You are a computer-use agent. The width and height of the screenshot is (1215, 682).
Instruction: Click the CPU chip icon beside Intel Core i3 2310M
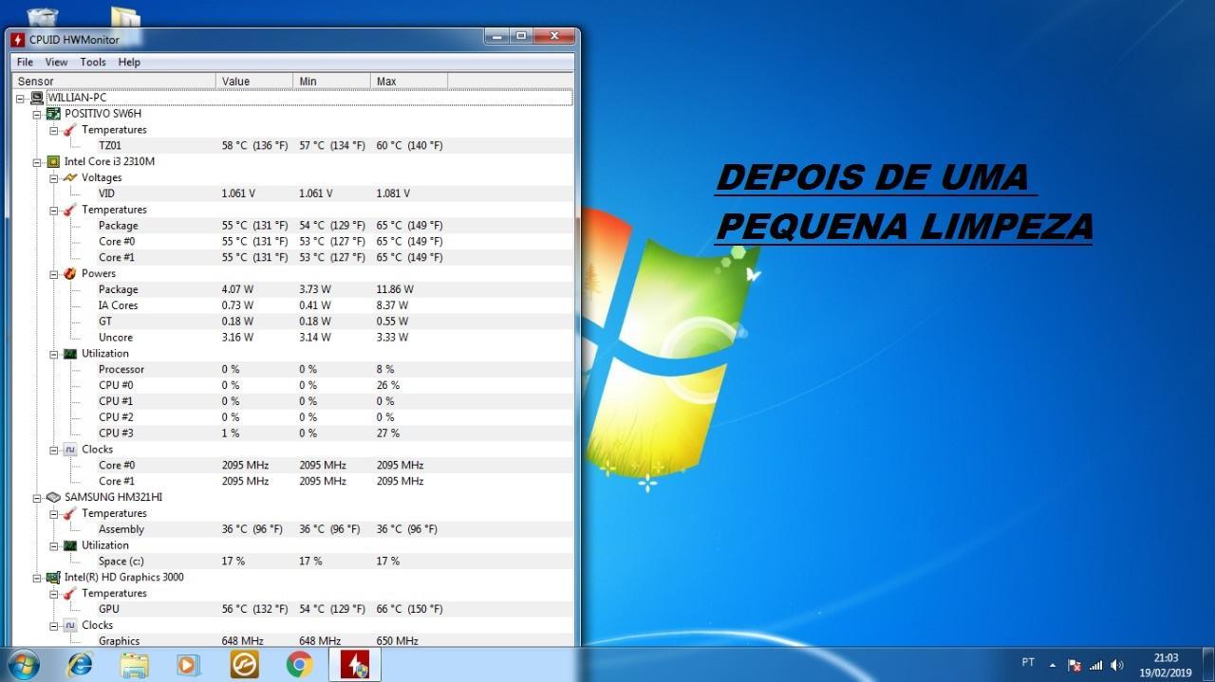click(x=53, y=161)
